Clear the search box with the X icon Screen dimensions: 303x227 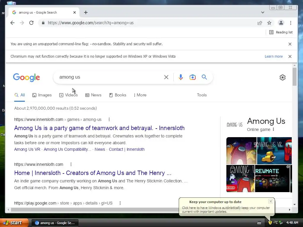[x=166, y=77]
